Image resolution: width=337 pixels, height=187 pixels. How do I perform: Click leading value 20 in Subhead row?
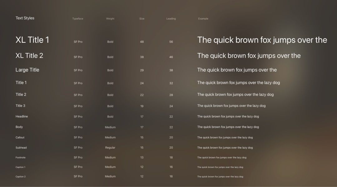point(171,147)
